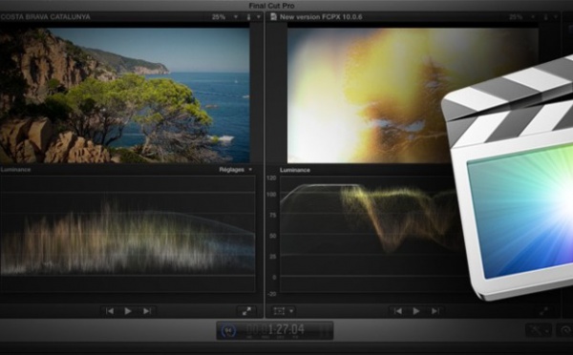The width and height of the screenshot is (573, 355).
Task: Click the circular icon at toolbar right edge
Action: tap(565, 330)
